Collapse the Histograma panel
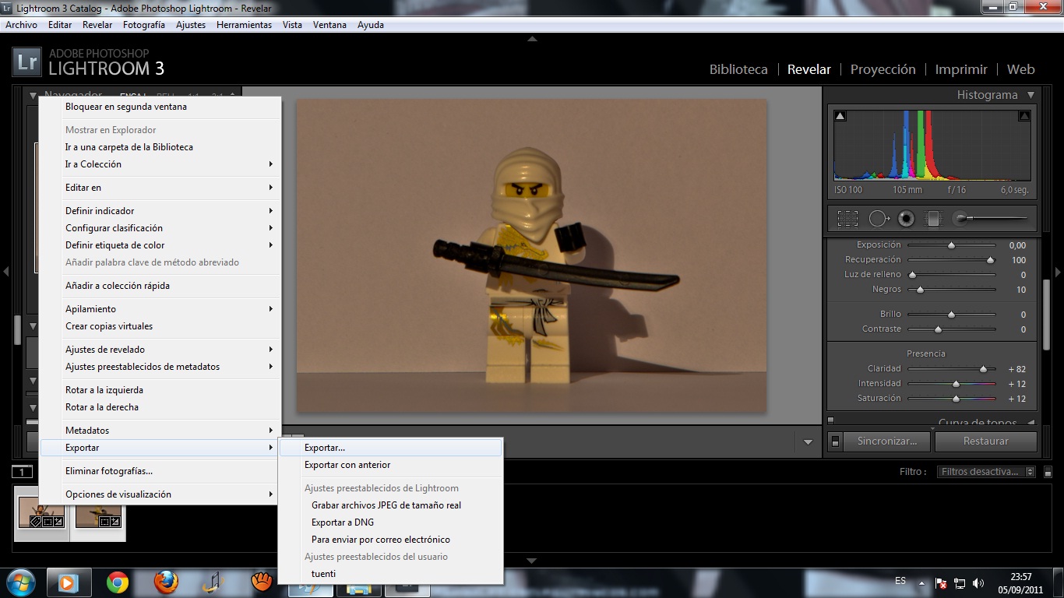The image size is (1064, 598). pyautogui.click(x=1031, y=95)
